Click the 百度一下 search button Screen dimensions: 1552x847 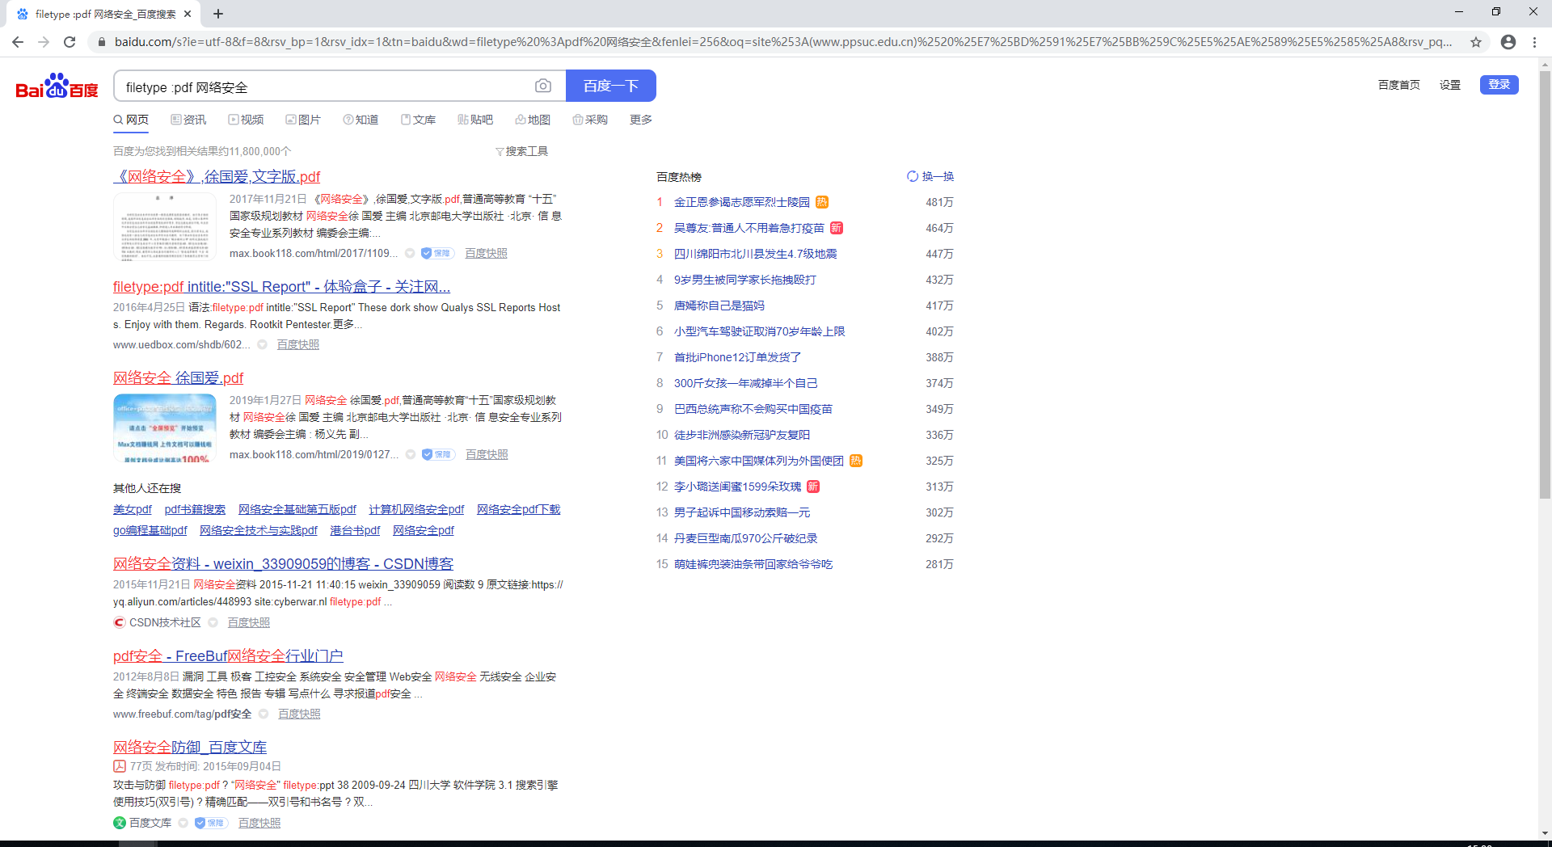pos(611,86)
